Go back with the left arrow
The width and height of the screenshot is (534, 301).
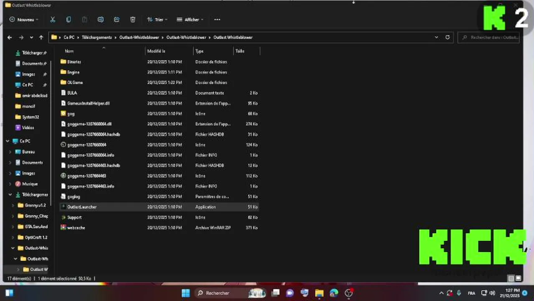pos(10,37)
